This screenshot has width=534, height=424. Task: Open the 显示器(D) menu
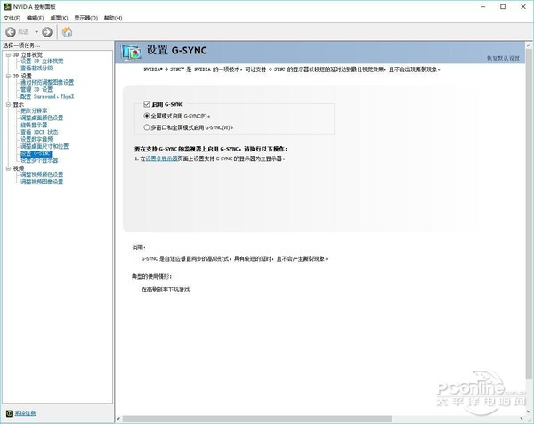tap(86, 18)
